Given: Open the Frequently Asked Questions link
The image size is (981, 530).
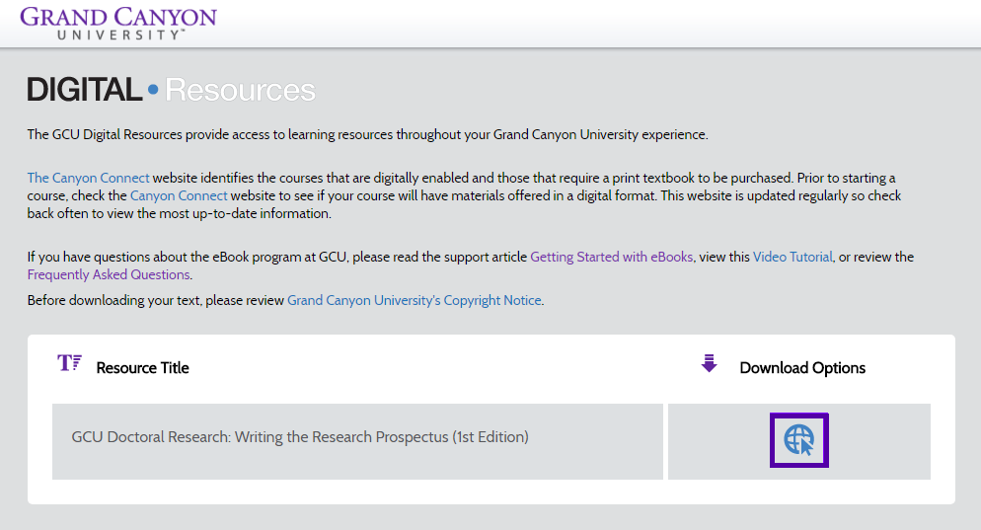Looking at the screenshot, I should [109, 274].
